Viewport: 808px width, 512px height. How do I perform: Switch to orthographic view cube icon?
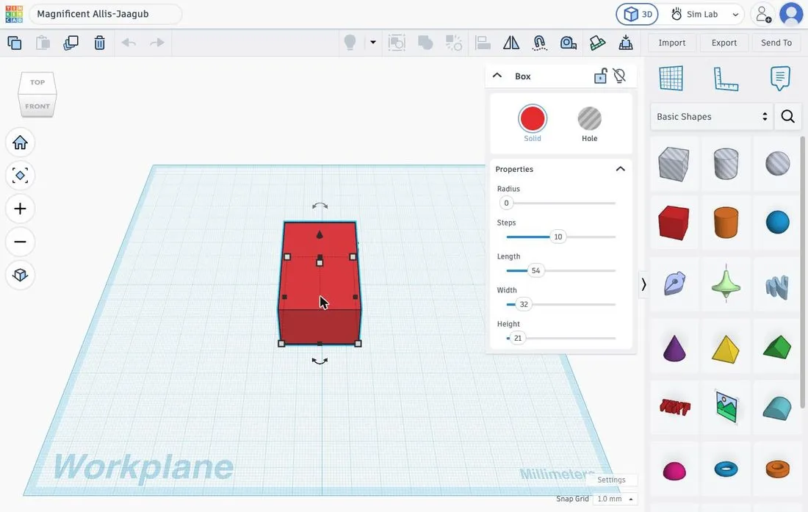[x=20, y=275]
